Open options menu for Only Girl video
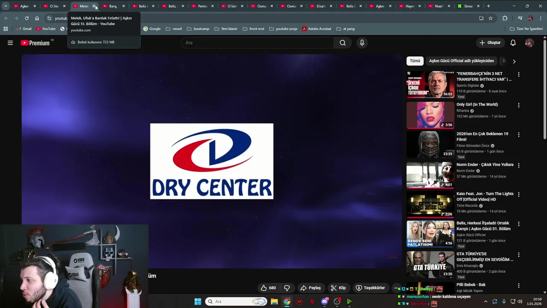 [519, 105]
